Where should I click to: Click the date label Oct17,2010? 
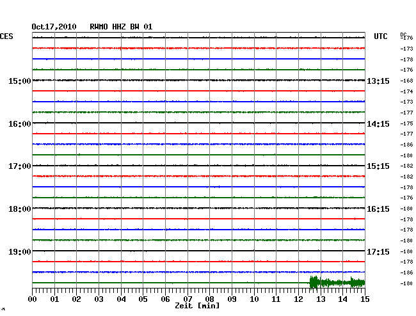(x=54, y=27)
